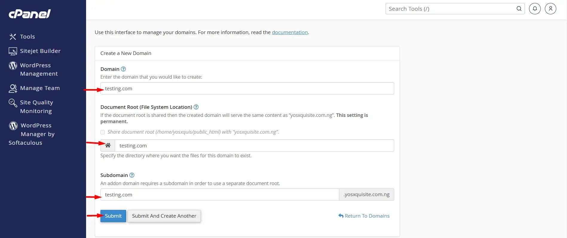Click the Domain help question icon

[123, 69]
